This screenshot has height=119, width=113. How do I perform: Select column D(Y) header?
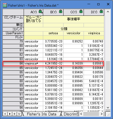[94, 12]
